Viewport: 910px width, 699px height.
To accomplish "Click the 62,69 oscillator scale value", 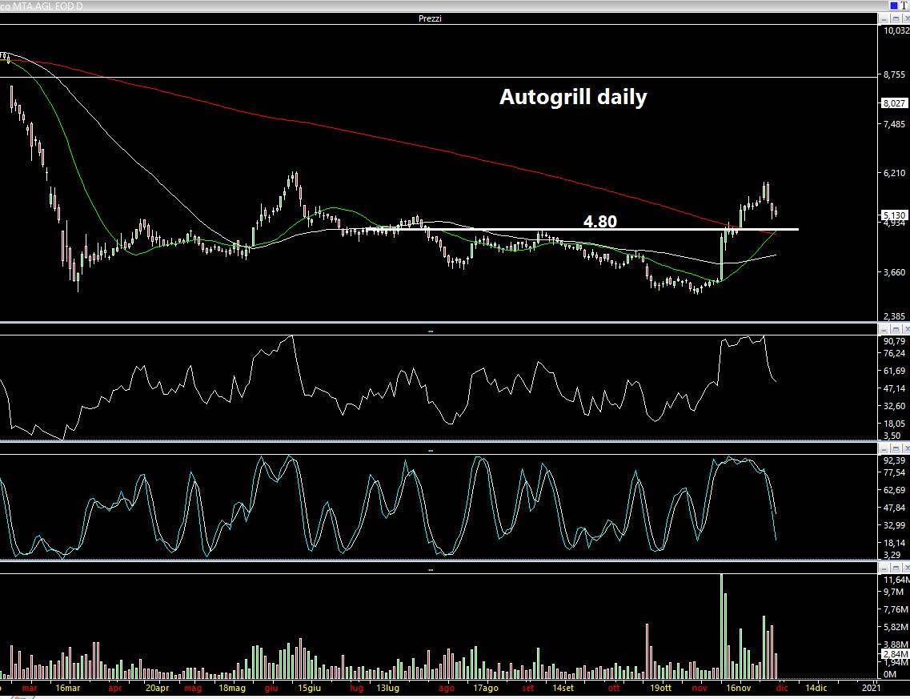I will click(894, 491).
